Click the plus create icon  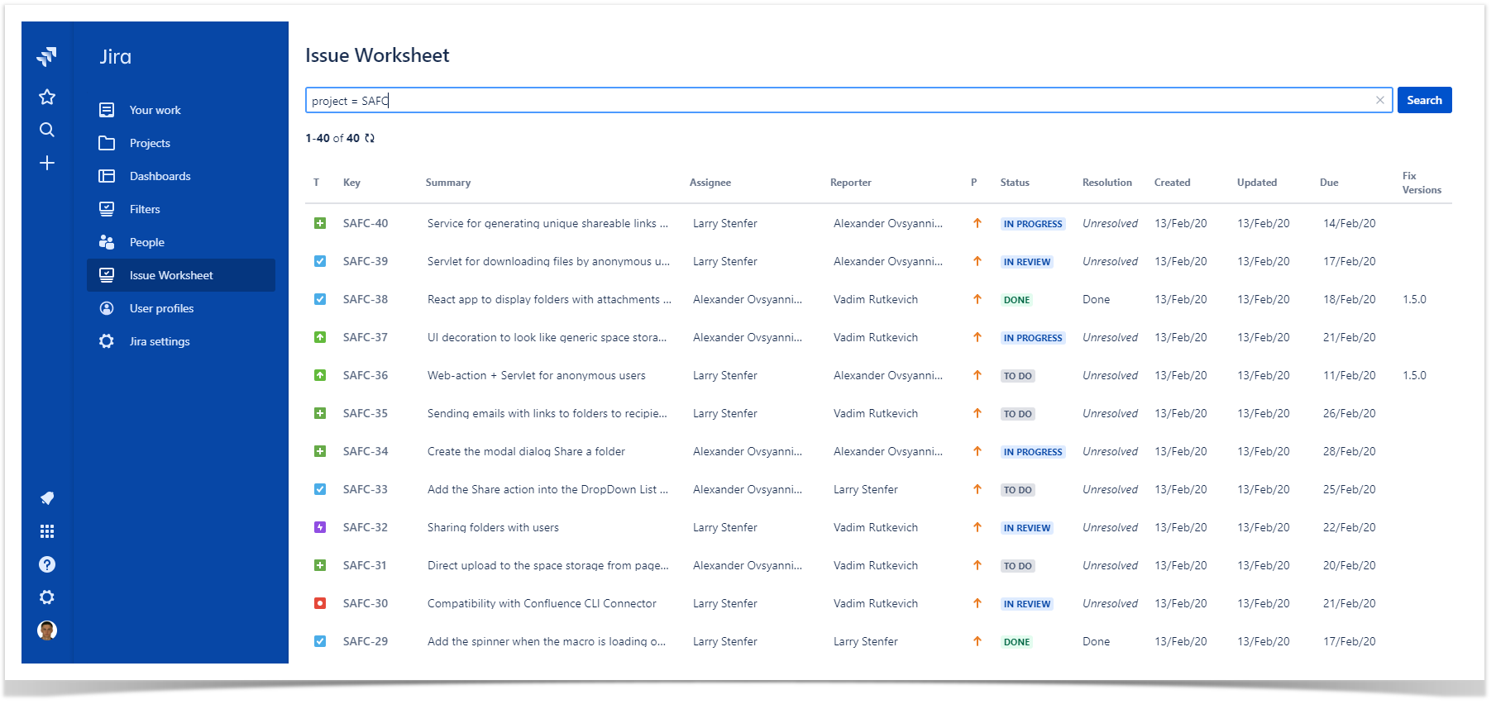coord(47,164)
